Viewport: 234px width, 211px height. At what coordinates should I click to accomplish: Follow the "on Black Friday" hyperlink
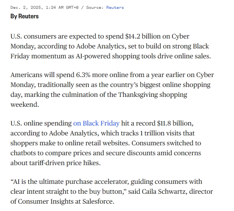pyautogui.click(x=96, y=123)
